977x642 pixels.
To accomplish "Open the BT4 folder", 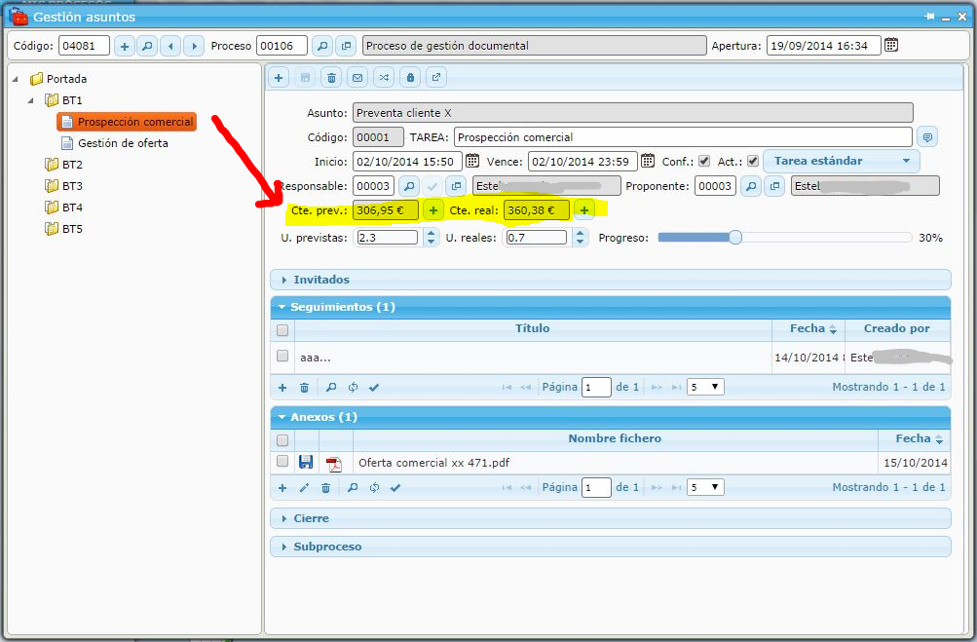I will [63, 207].
